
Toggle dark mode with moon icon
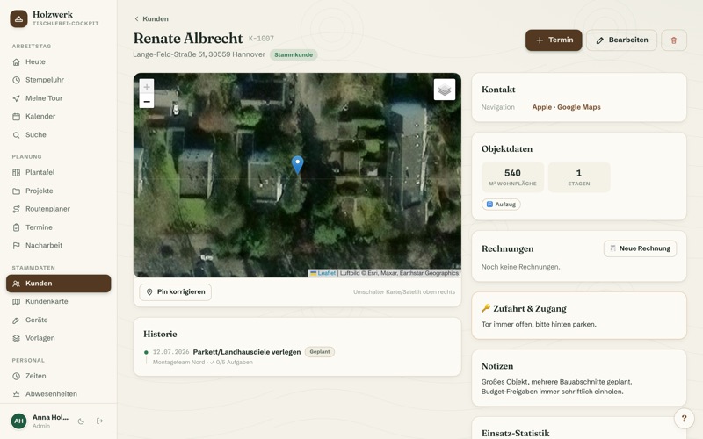point(81,421)
